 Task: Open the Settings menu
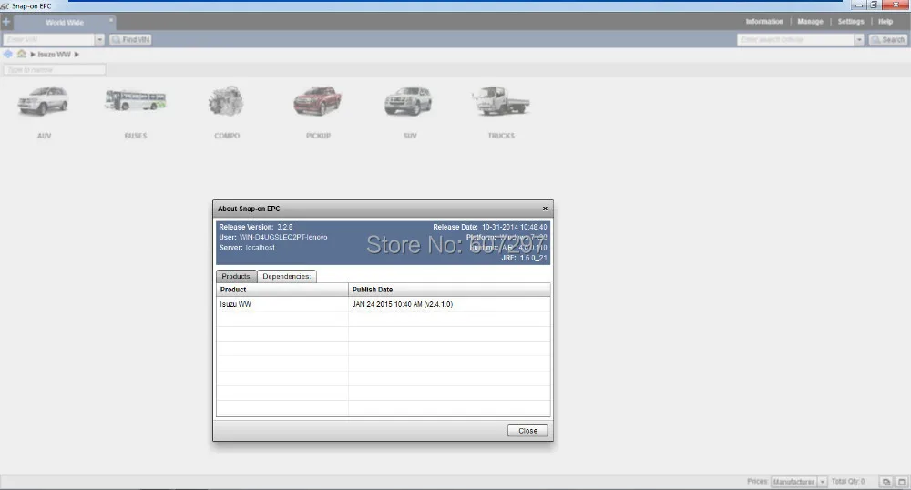[851, 22]
